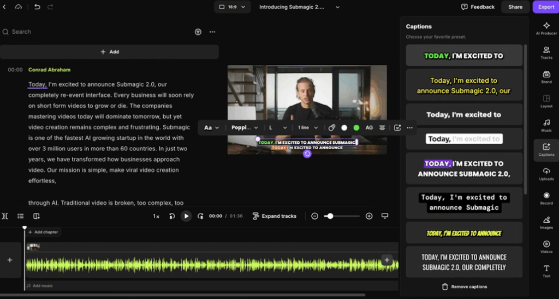
Task: Select purple-highlight TODAY caption preset
Action: click(464, 168)
